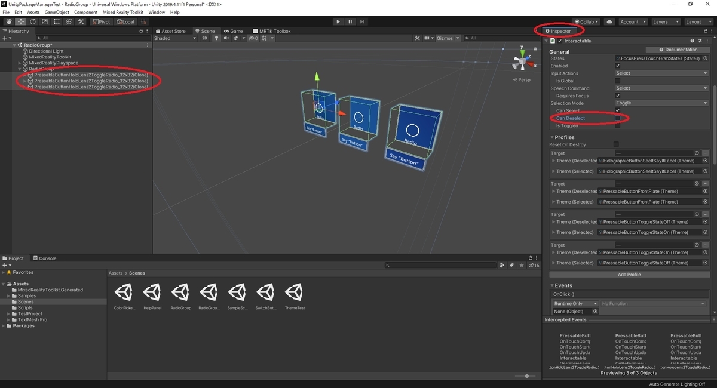717x388 pixels.
Task: Open the Account dropdown
Action: [x=632, y=22]
